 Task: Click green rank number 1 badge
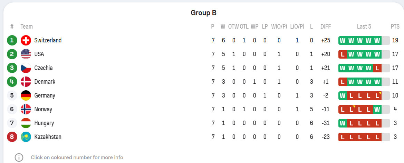(12, 40)
